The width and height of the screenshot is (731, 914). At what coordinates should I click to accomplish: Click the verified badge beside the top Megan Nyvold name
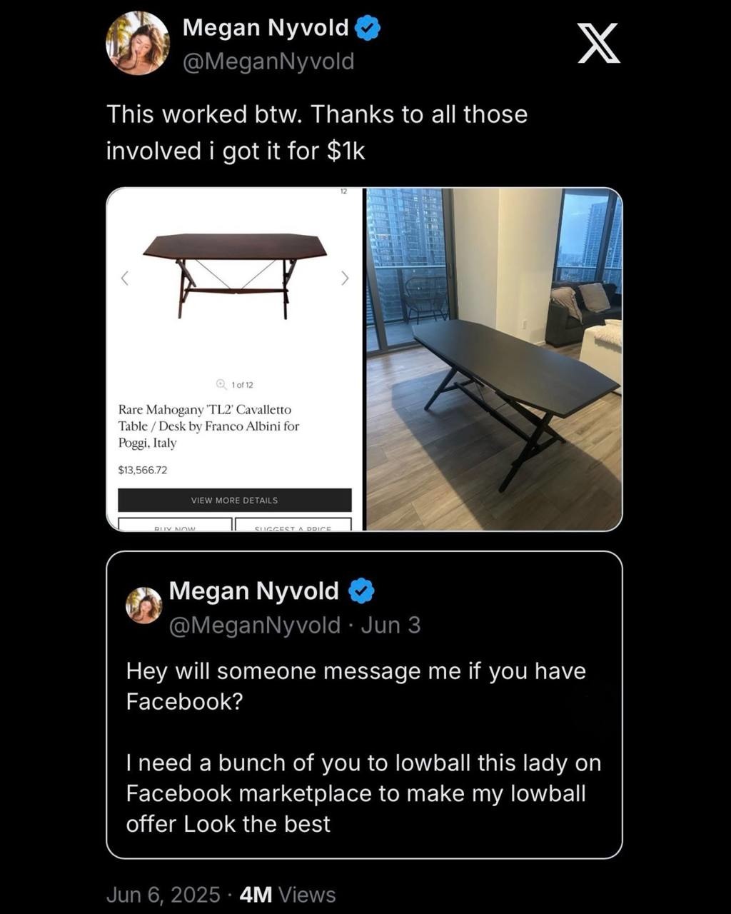[368, 29]
